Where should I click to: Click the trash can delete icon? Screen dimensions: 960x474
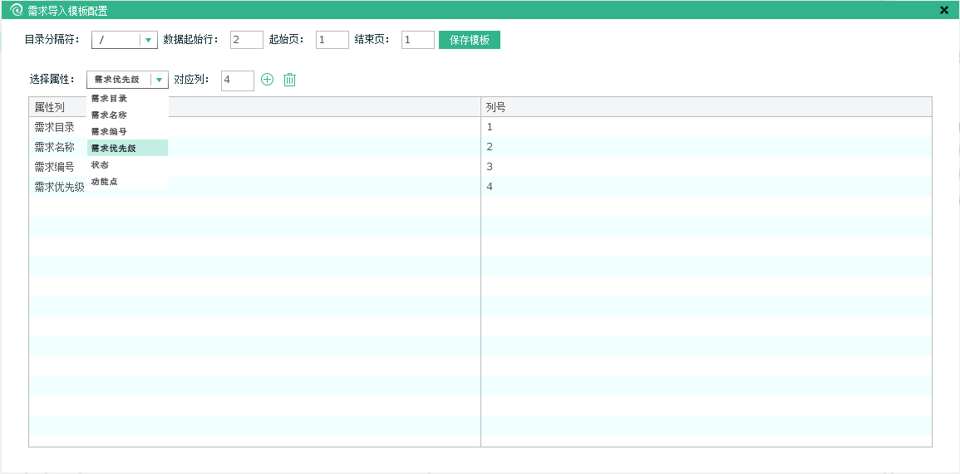[289, 80]
